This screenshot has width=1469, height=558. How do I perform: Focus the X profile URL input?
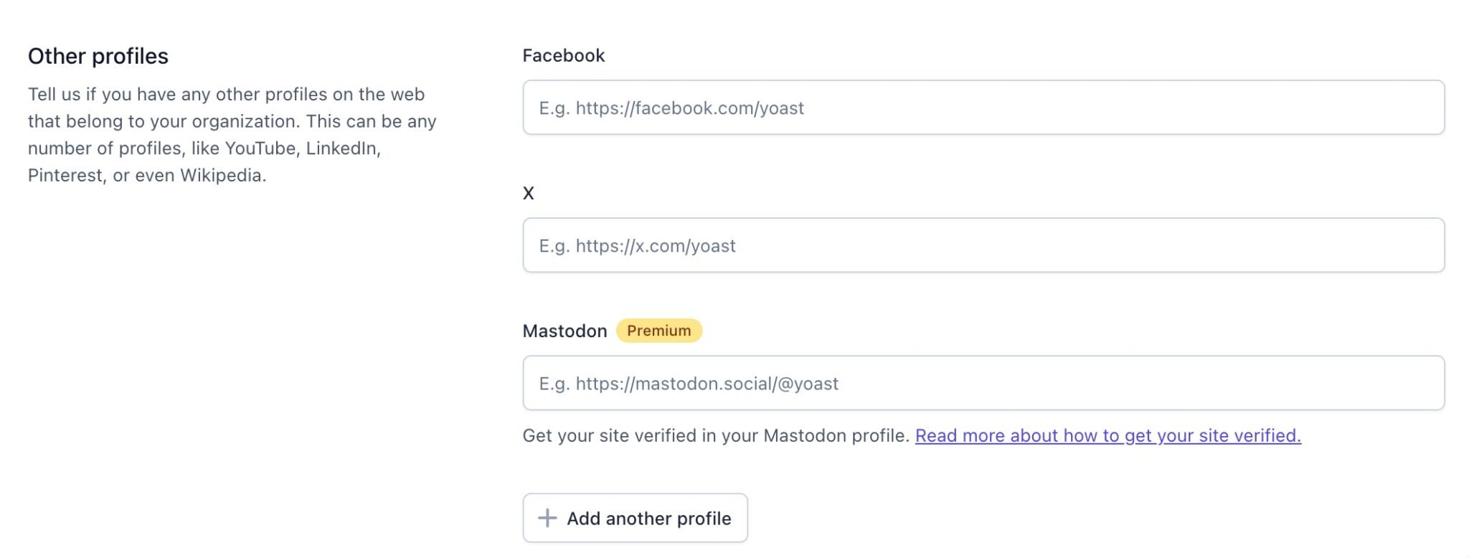point(983,245)
